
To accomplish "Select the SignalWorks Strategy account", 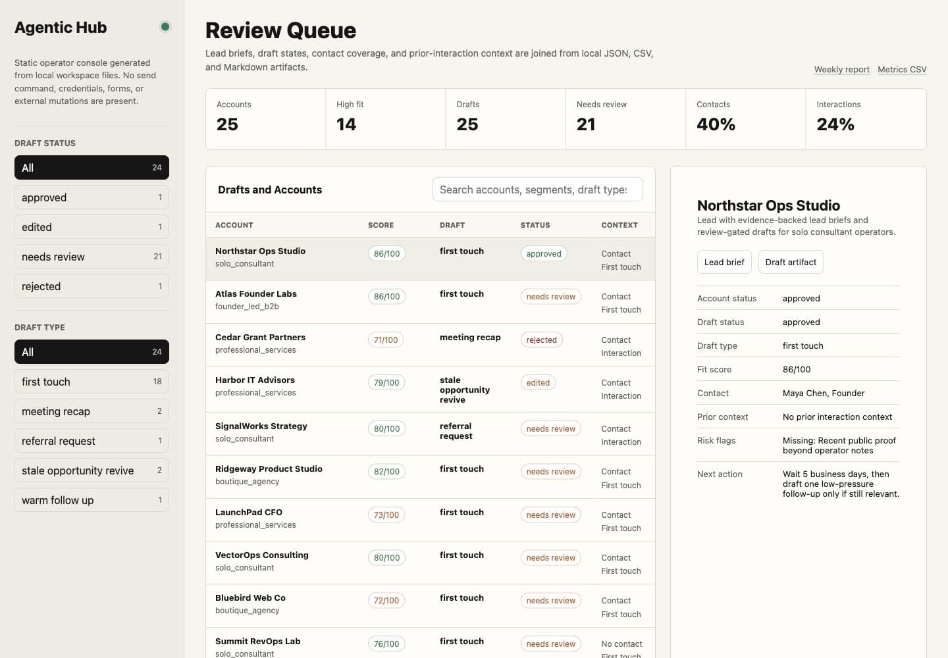I will click(x=431, y=434).
